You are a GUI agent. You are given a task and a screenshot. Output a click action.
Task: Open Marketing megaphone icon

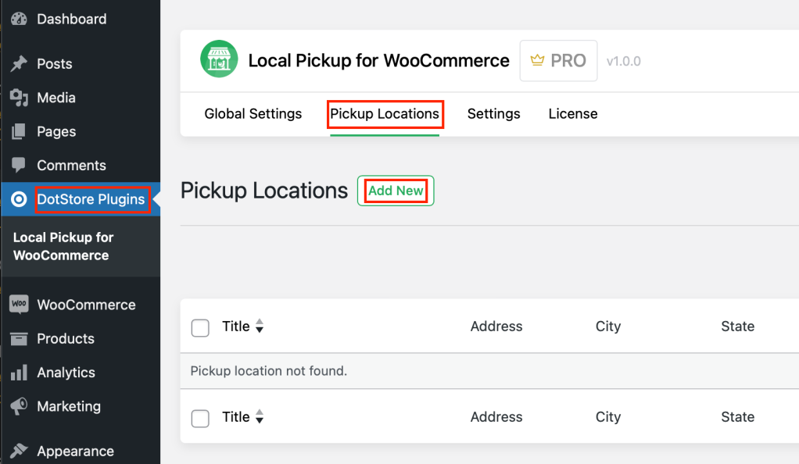coord(19,406)
